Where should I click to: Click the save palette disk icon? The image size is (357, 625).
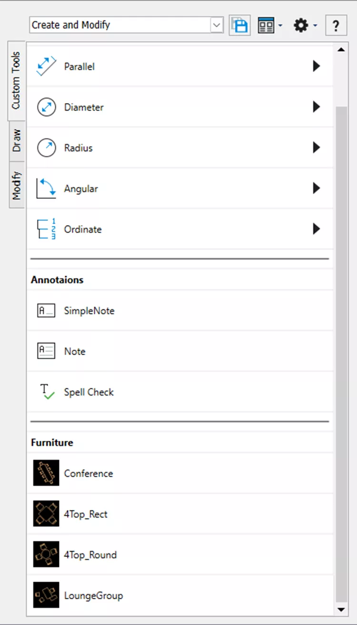click(240, 25)
